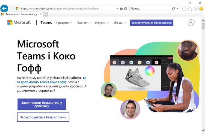
Task: Expand the Рішення menu
Action: pos(84,23)
